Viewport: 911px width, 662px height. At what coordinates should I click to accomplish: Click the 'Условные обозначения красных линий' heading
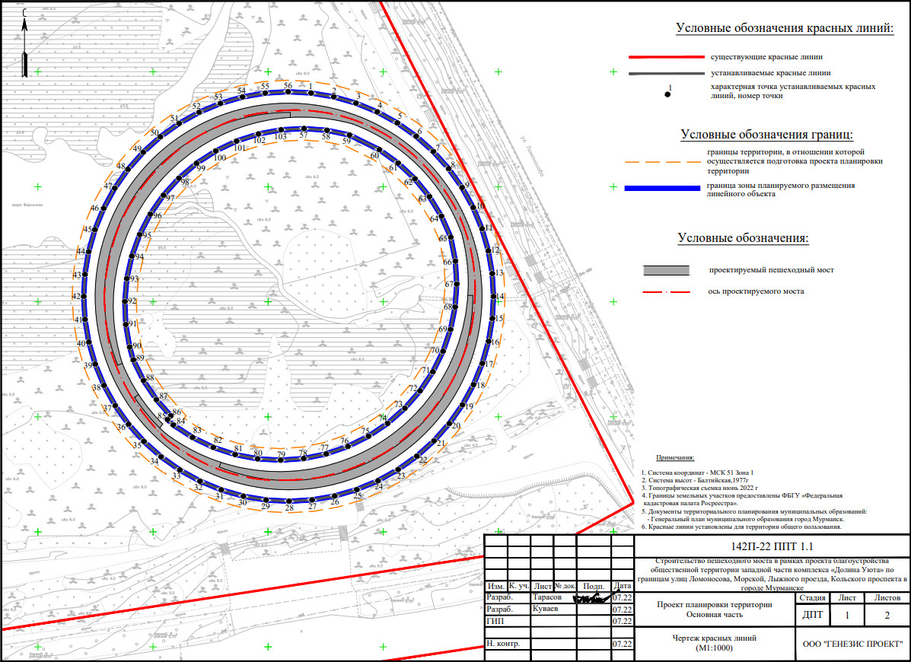click(784, 29)
